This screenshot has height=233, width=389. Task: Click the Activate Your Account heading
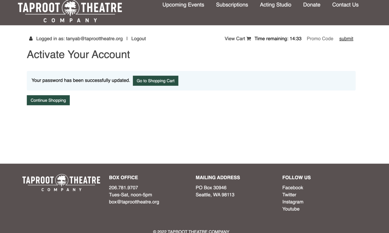click(78, 54)
